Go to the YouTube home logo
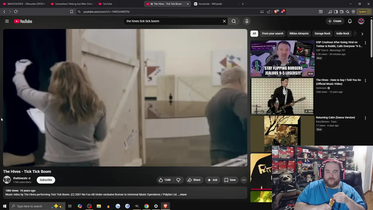Viewport: 373px width, 210px height. 23,21
